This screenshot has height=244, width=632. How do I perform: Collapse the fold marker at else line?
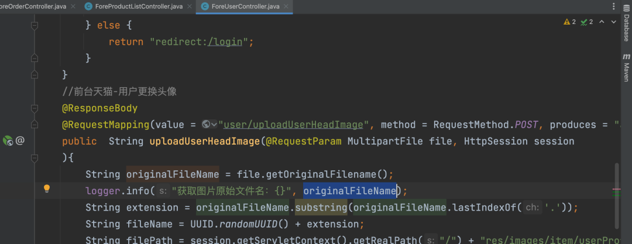[35, 25]
